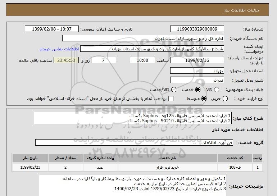Click the اطلاعات خدمات مورد نیاز section heading
This screenshot has height=196, width=277.
237,130
